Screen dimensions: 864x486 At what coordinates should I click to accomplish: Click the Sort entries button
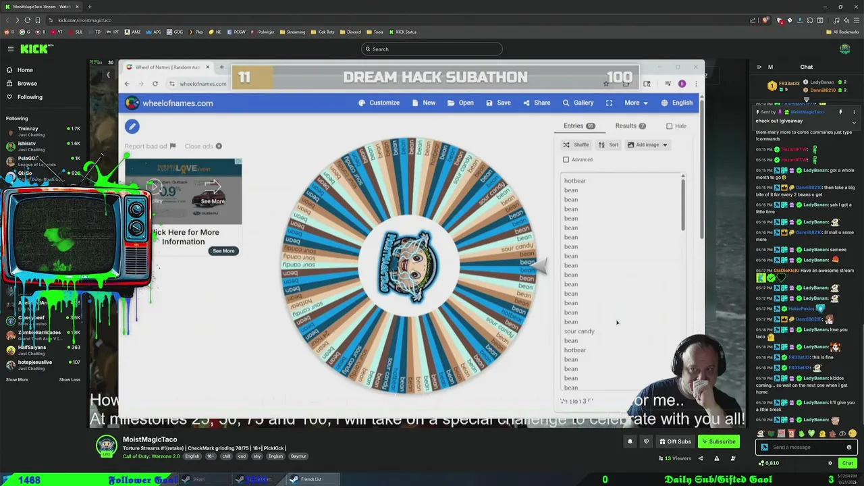point(608,144)
